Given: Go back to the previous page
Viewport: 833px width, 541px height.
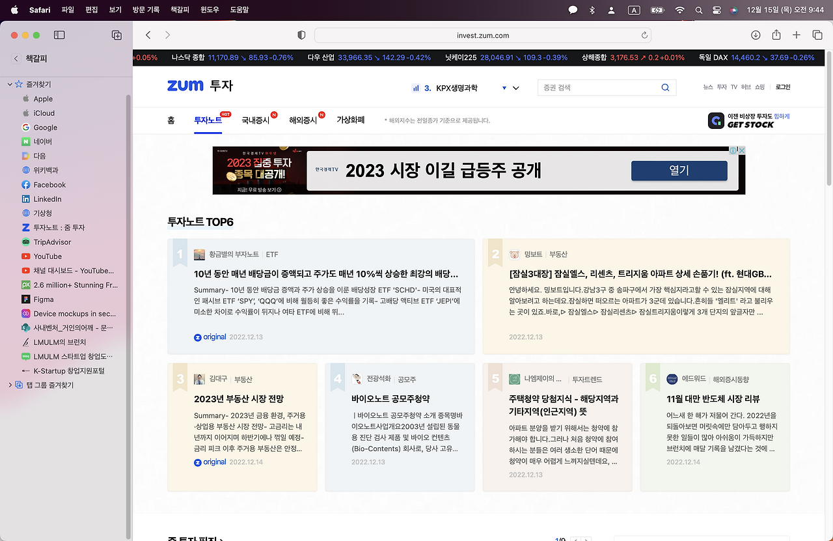Looking at the screenshot, I should (148, 35).
